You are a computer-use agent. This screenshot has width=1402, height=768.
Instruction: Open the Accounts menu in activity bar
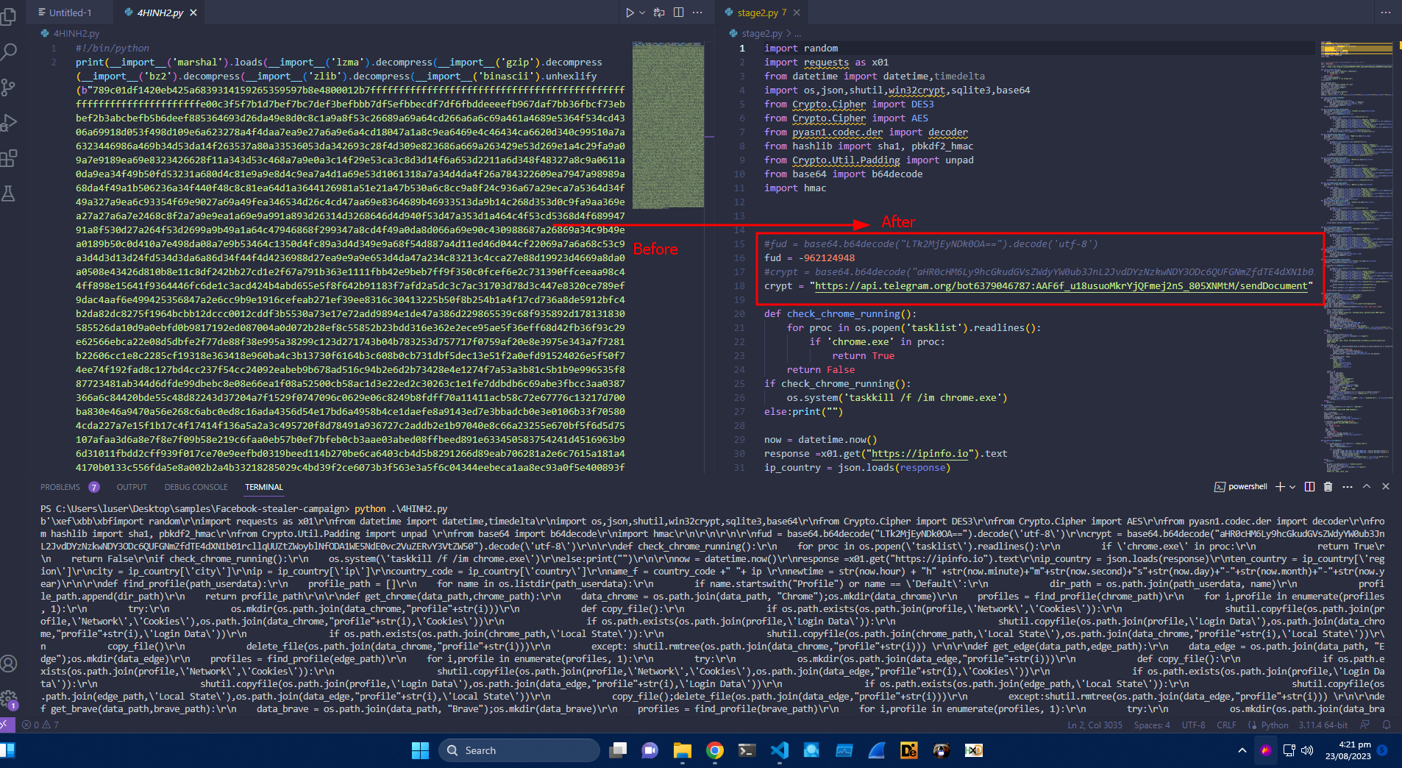click(9, 664)
